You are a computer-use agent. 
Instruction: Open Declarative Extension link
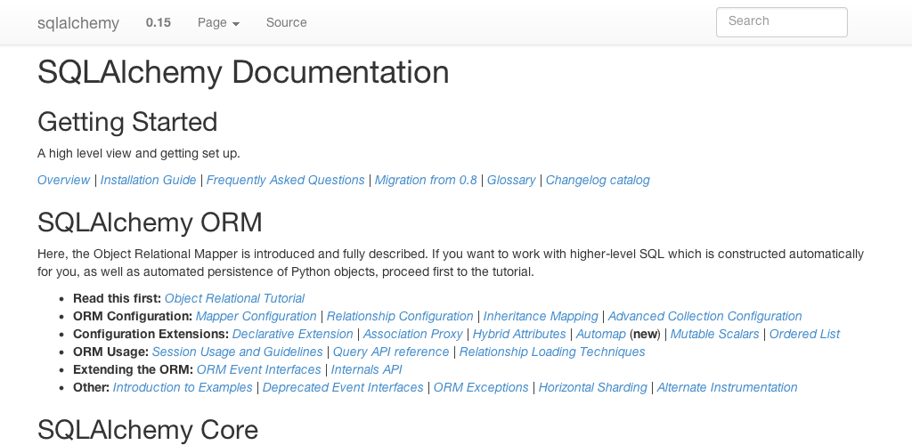tap(292, 334)
